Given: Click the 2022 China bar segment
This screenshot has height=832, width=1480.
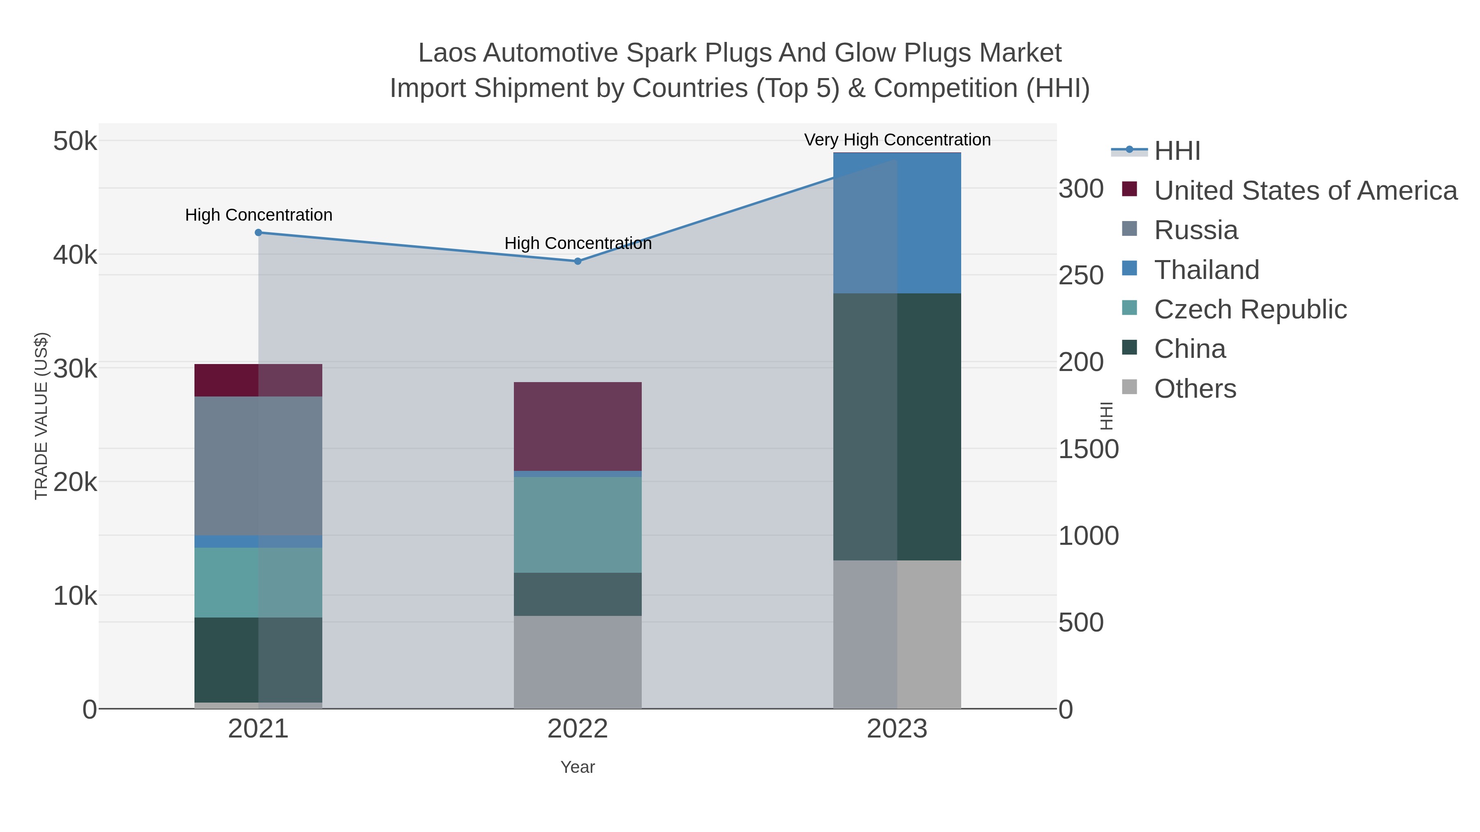Looking at the screenshot, I should coord(578,594).
